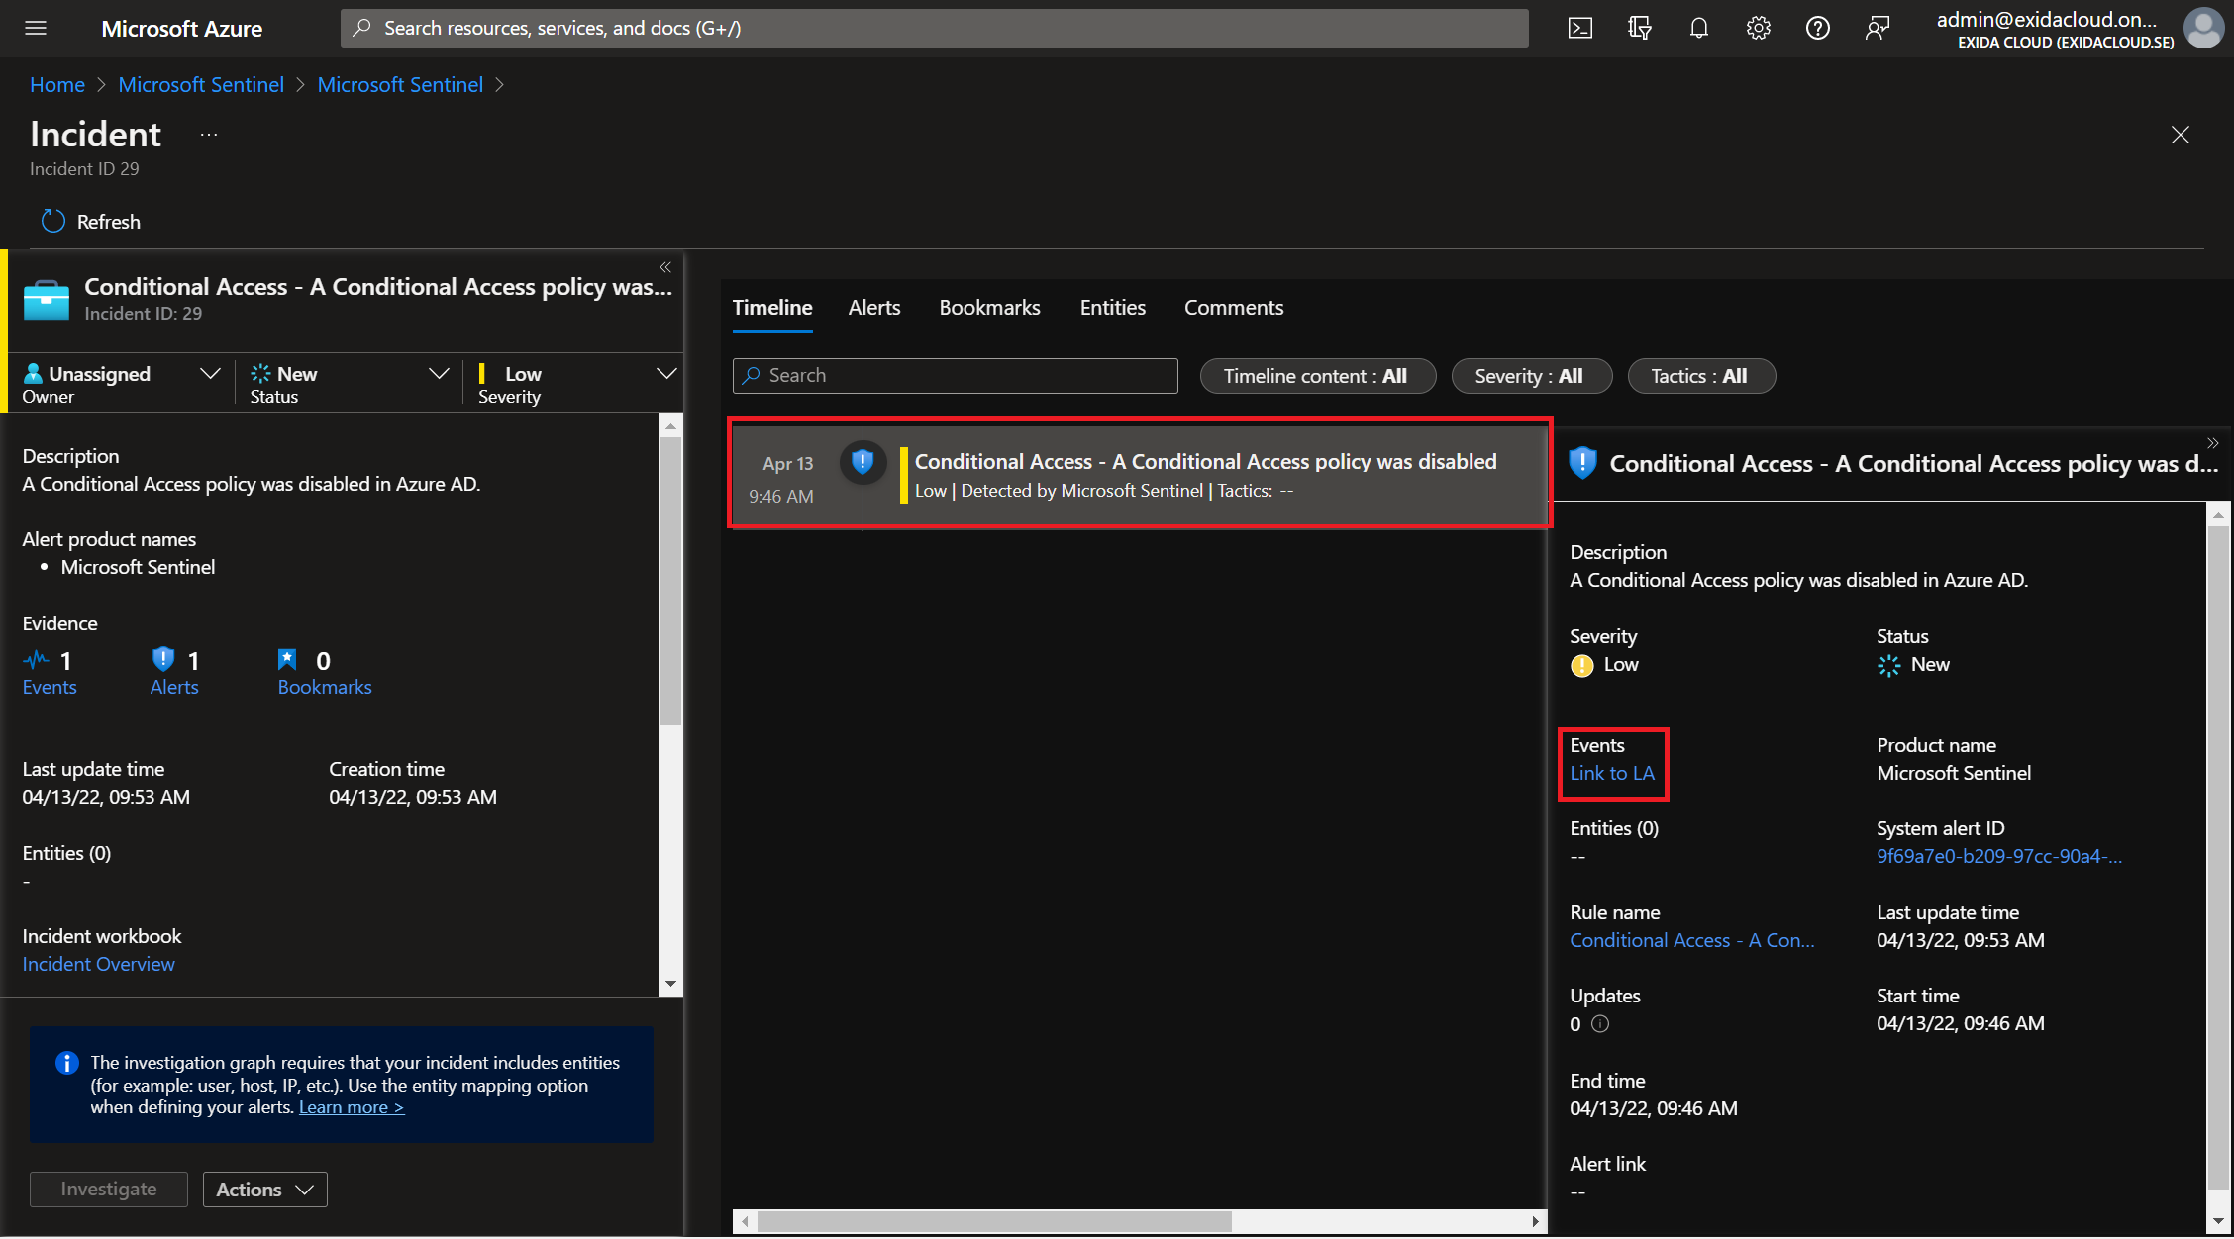Image resolution: width=2234 pixels, height=1239 pixels.
Task: Open the settings gear in the top bar
Action: (x=1759, y=28)
